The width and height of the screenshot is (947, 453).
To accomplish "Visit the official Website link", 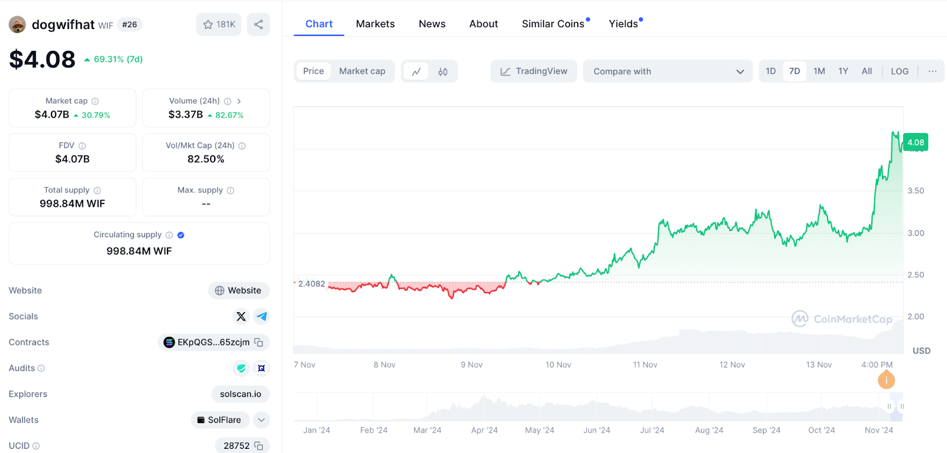I will point(239,290).
